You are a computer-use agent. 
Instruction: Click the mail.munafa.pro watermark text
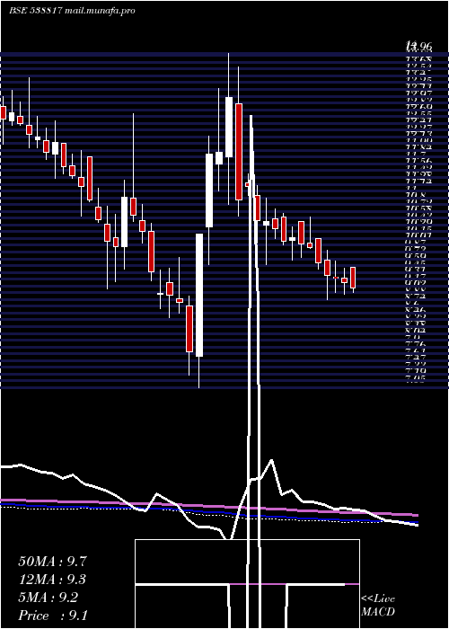(100, 11)
